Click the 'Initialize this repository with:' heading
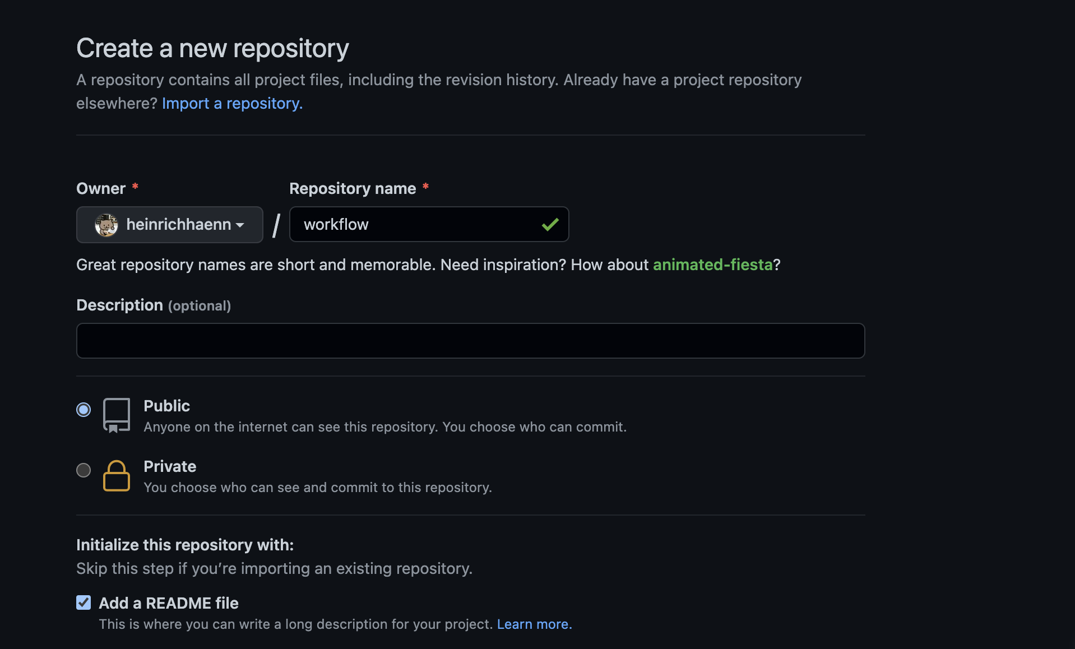1075x649 pixels. [x=185, y=545]
